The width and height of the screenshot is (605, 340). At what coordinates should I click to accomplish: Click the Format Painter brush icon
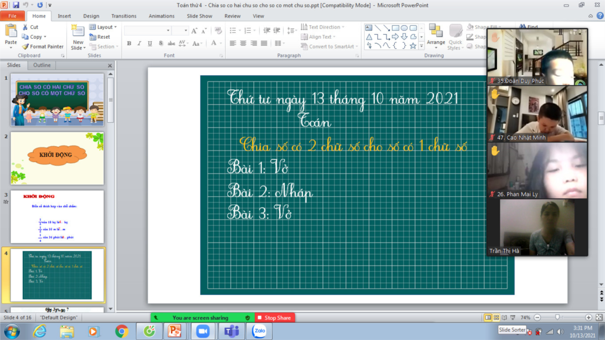click(25, 46)
